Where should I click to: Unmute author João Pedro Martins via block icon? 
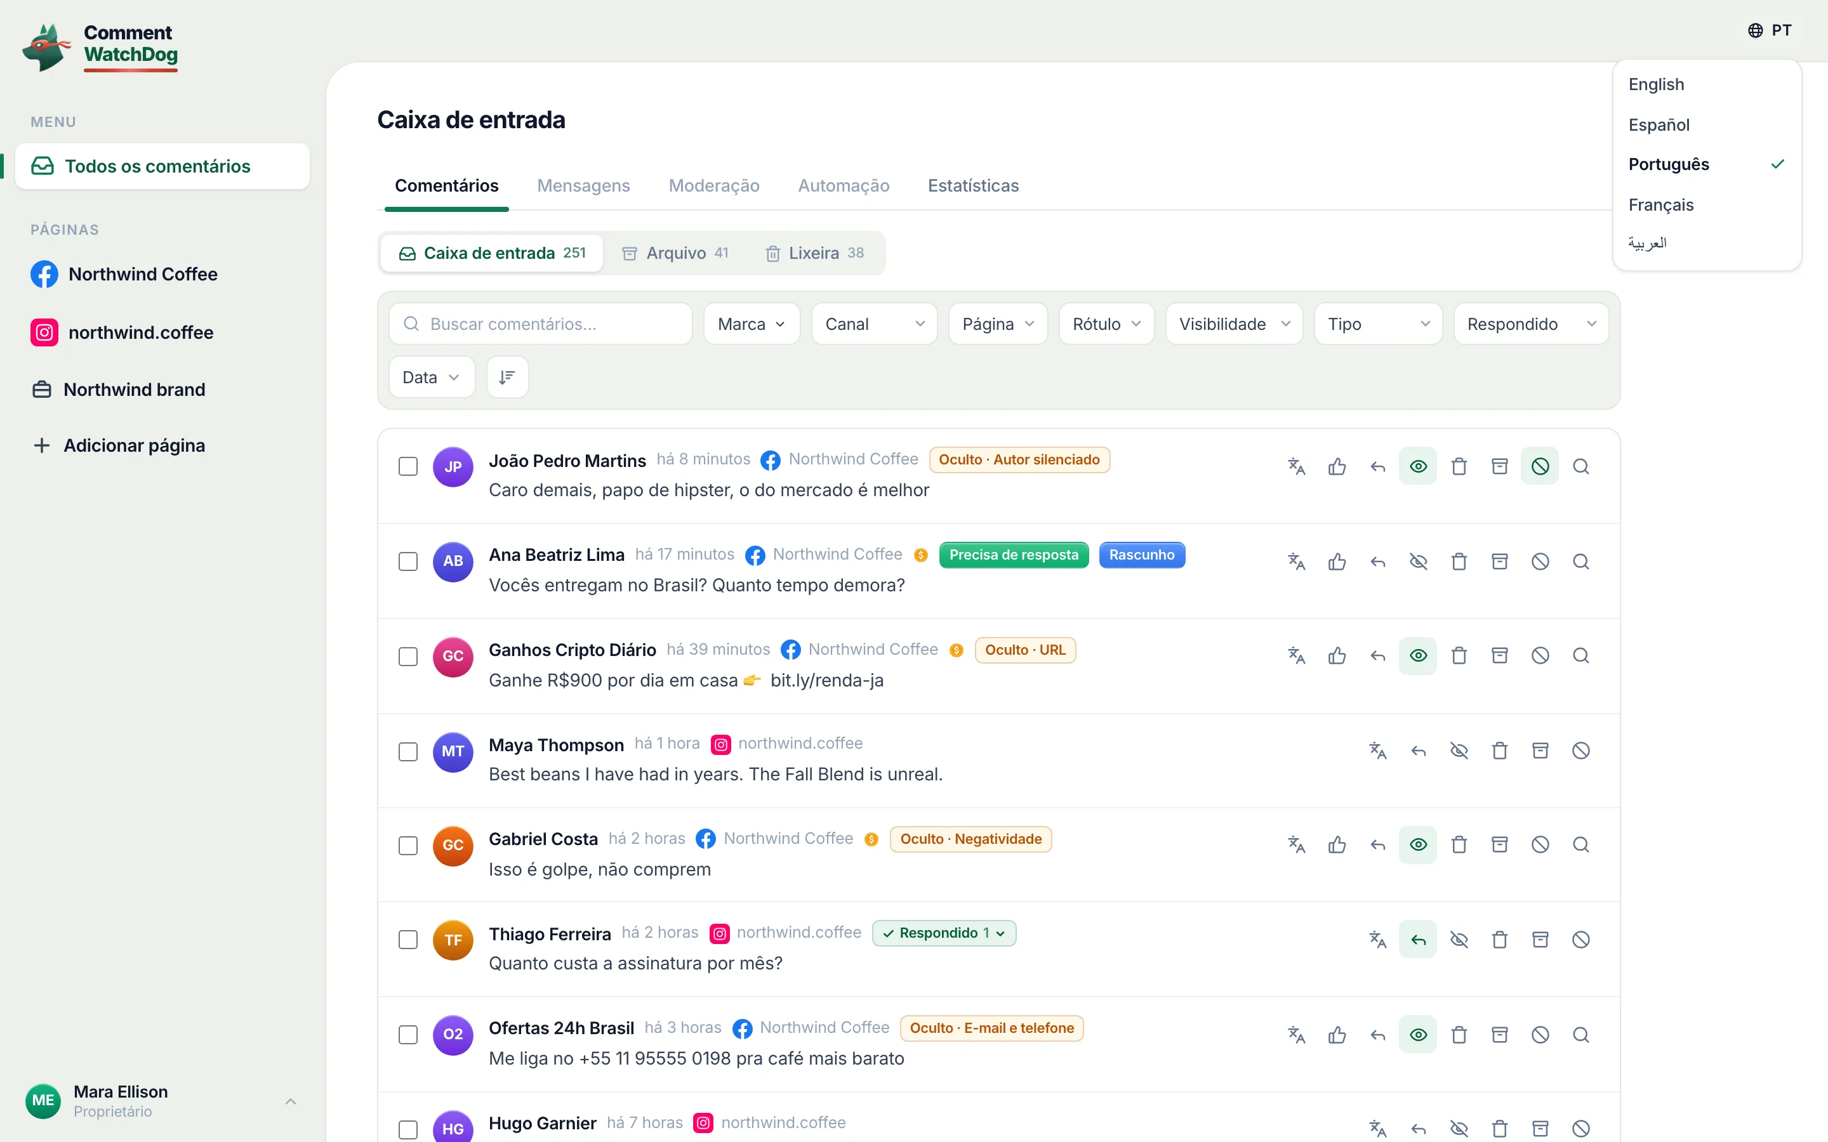click(x=1540, y=467)
